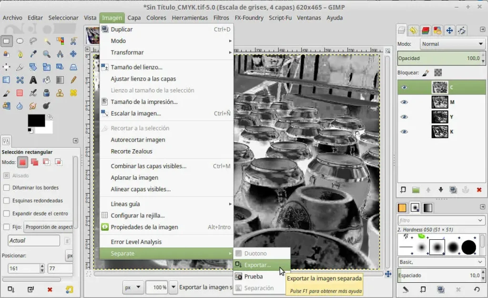This screenshot has width=488, height=298.
Task: Select the Measure compass tool
Action: click(x=60, y=54)
